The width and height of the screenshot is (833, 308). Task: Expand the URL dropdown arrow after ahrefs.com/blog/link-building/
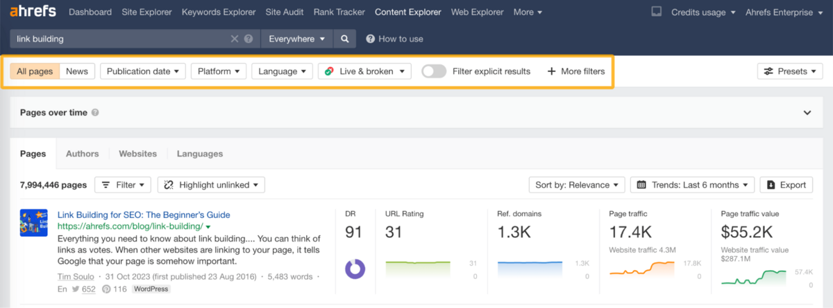[x=208, y=227]
